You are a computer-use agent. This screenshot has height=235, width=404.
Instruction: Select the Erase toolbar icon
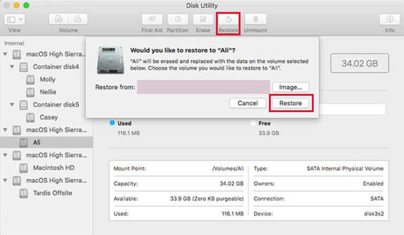click(203, 19)
